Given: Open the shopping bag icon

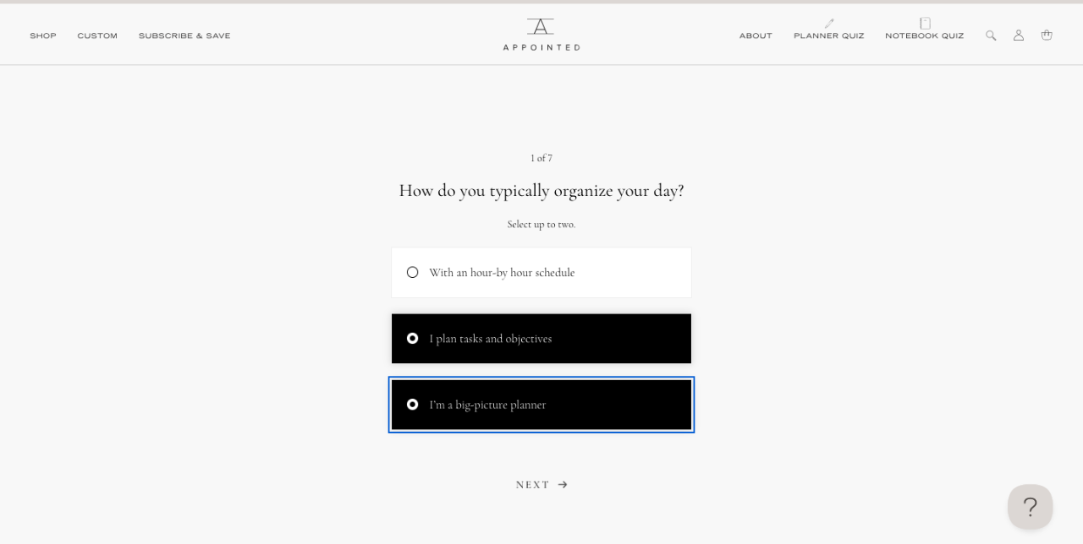Looking at the screenshot, I should click(1047, 35).
